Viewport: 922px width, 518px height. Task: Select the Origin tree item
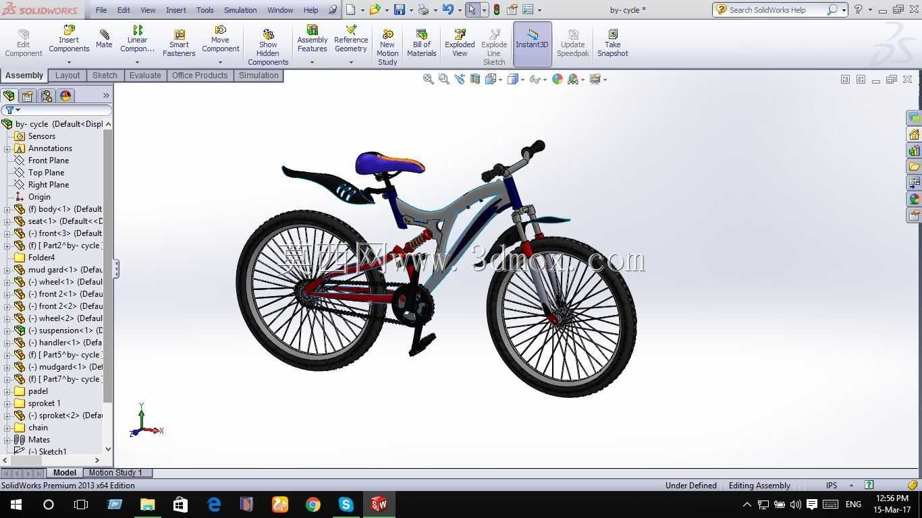[39, 197]
